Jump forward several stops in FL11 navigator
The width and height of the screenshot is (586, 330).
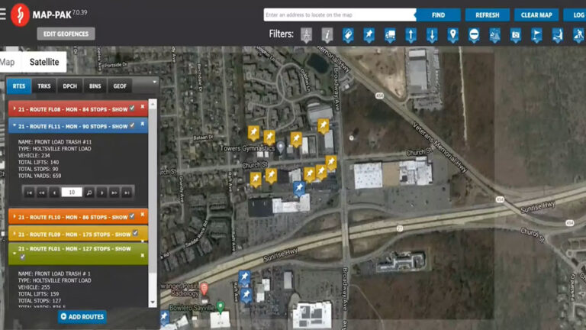pos(114,192)
